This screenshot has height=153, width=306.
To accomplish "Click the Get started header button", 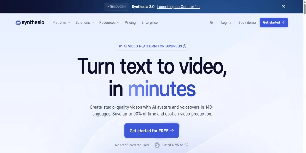I will (274, 22).
